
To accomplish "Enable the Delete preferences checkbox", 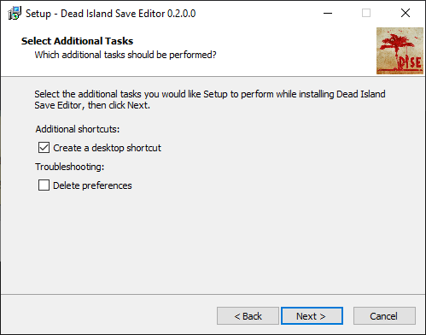I will 44,185.
